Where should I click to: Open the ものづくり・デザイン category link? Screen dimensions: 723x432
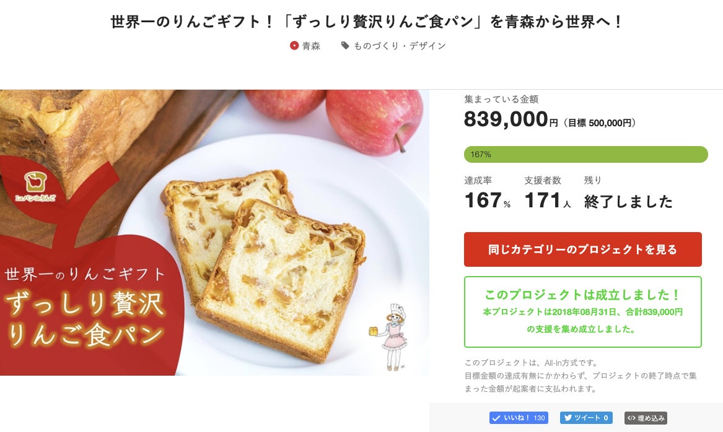pyautogui.click(x=400, y=46)
